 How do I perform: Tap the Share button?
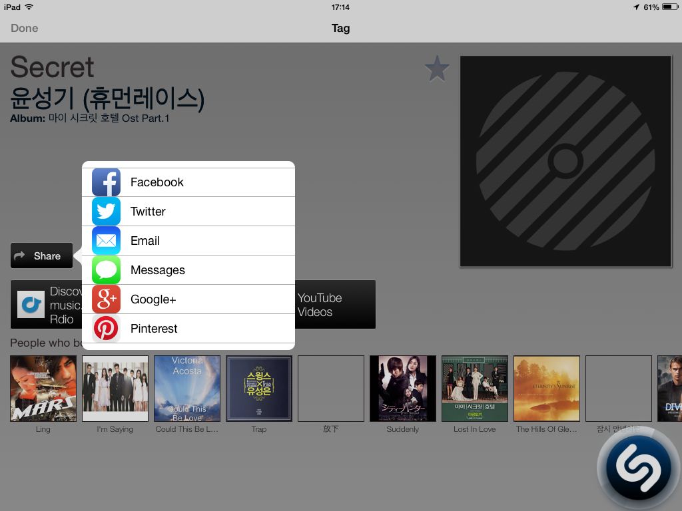pyautogui.click(x=42, y=255)
